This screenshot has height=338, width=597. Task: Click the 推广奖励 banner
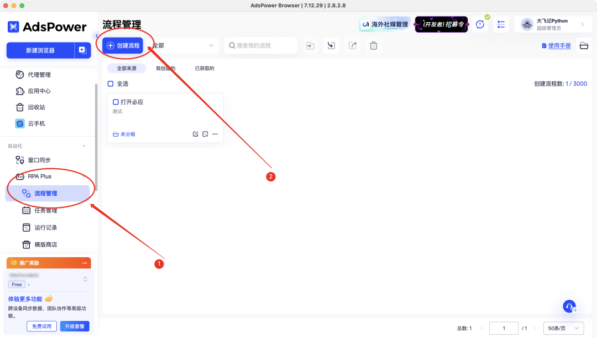[x=49, y=263]
